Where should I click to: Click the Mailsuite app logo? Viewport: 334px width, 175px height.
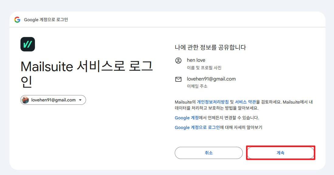point(28,44)
